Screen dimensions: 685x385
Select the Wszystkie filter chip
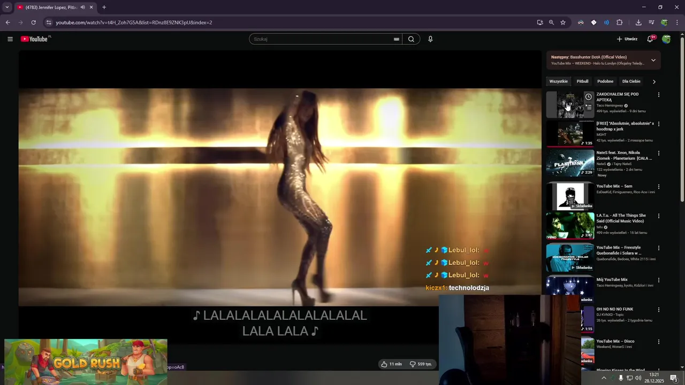tap(559, 81)
